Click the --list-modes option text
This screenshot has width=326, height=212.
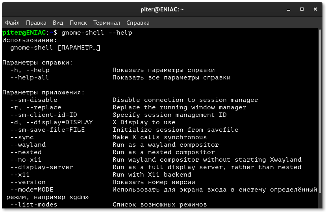[34, 205]
